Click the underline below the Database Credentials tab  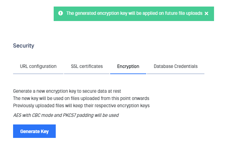coord(175,74)
